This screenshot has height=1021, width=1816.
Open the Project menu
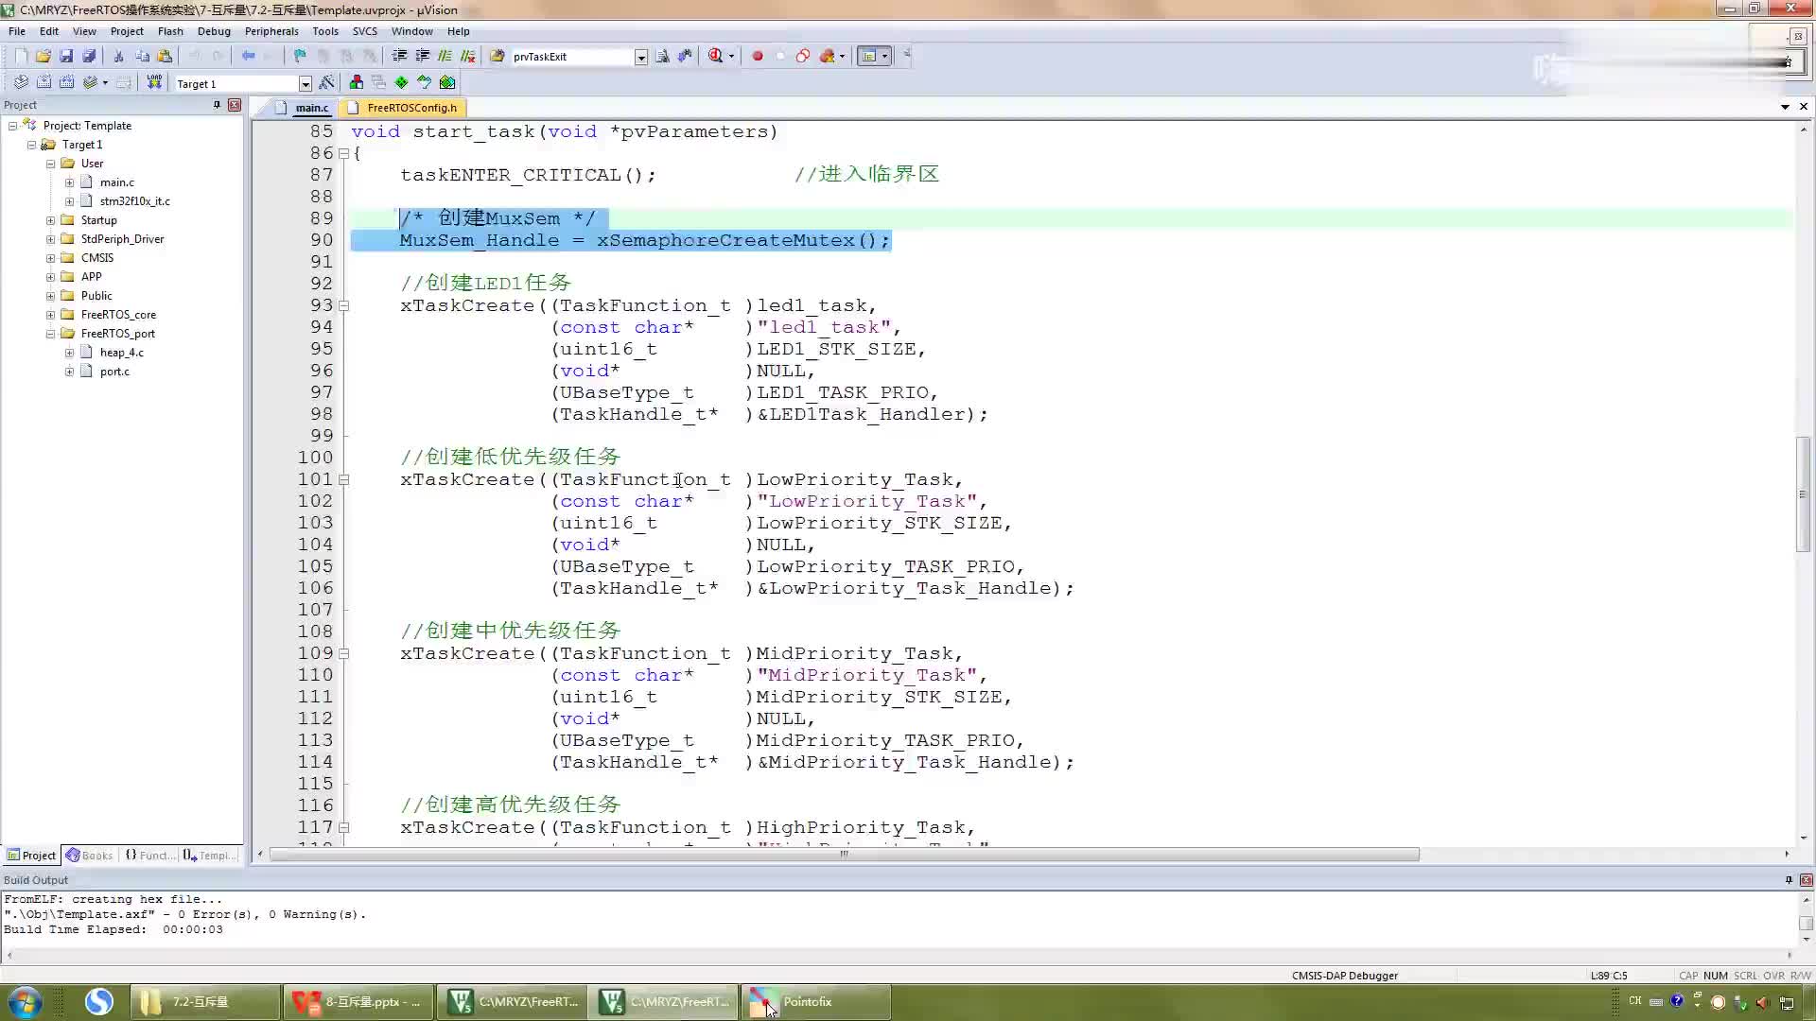127,31
